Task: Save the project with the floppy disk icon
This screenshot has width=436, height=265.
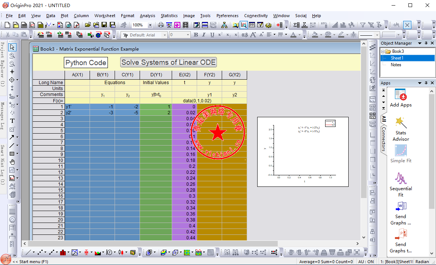Action: pyautogui.click(x=104, y=25)
